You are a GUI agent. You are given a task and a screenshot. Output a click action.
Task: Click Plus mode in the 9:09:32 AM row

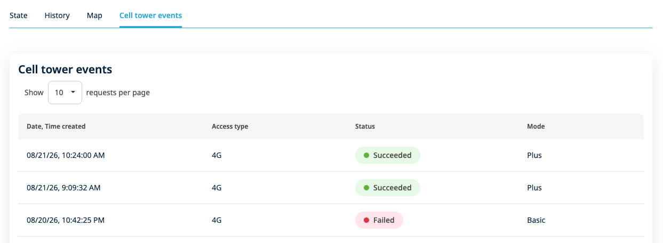click(x=534, y=188)
